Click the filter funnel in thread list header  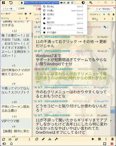tap(30, 14)
